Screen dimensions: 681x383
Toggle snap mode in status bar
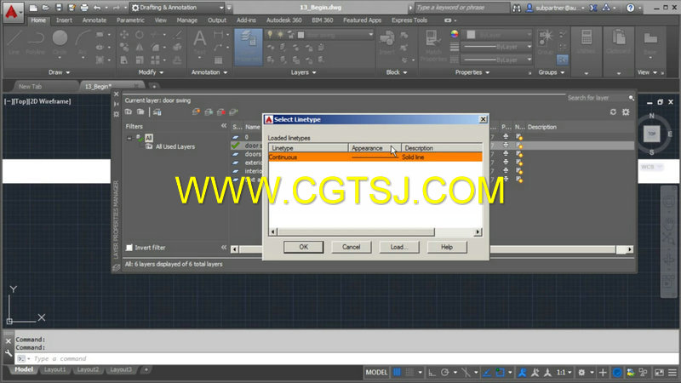[409, 373]
